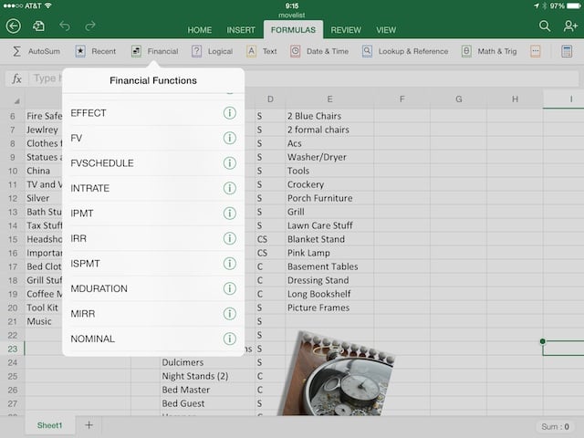
Task: Open the More functions ellipsis icon
Action: (536, 51)
